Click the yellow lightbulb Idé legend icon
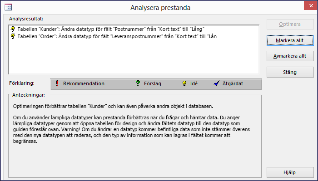The height and width of the screenshot is (181, 318). click(x=184, y=83)
